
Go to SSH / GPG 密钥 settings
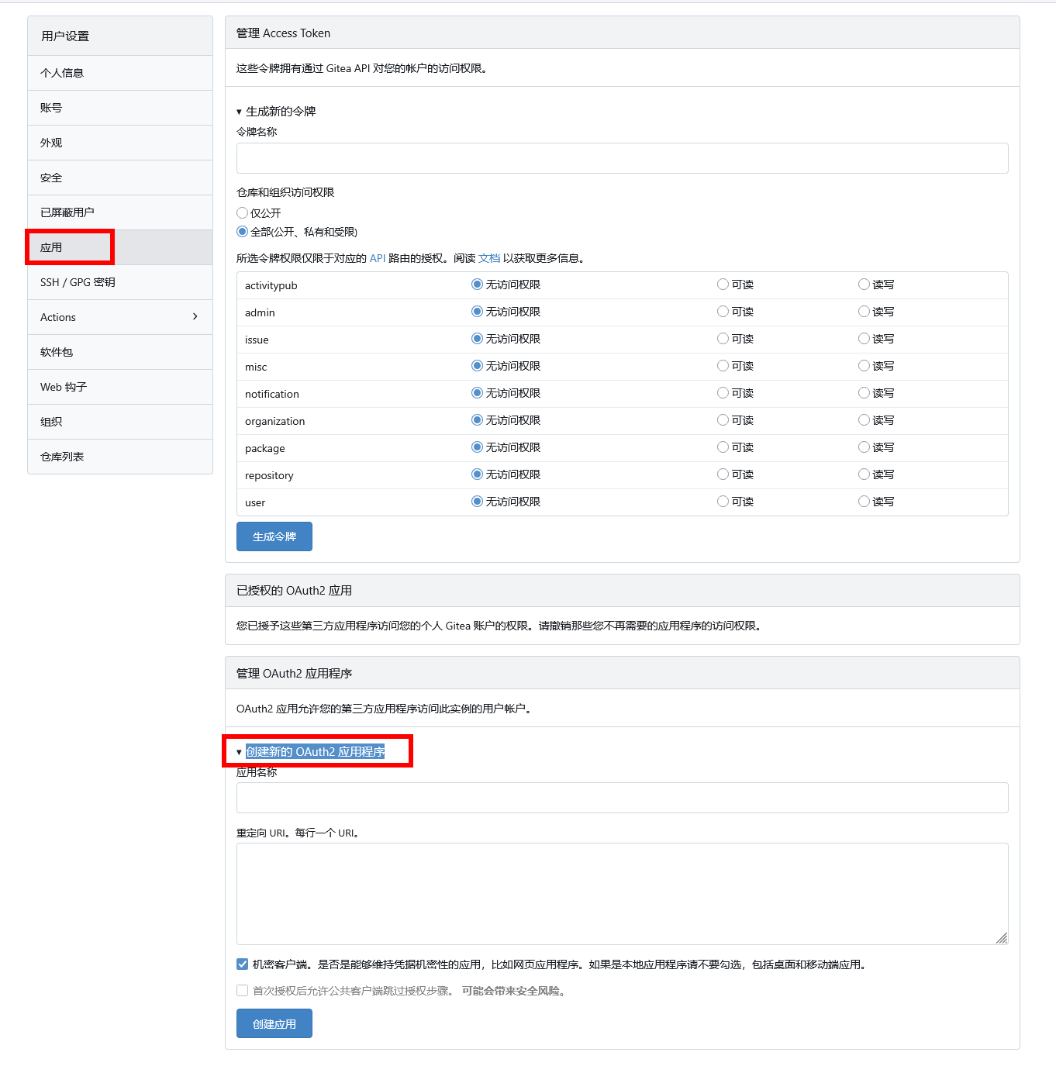tap(78, 282)
